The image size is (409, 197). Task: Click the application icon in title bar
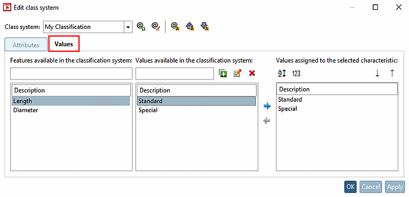coord(7,7)
